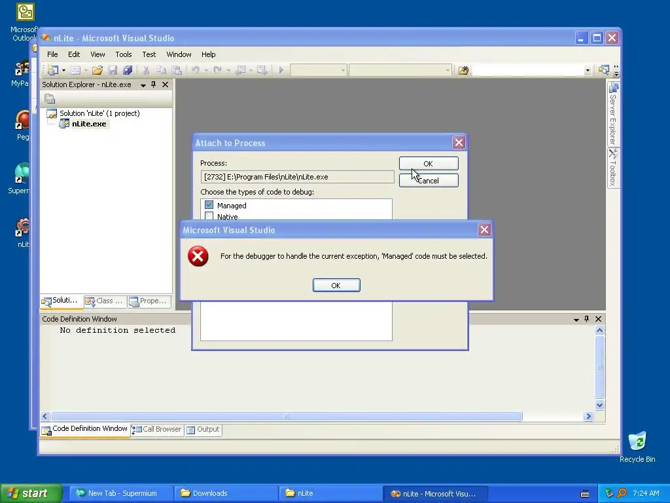Click the Solution Explorer toolbar icon at far right
This screenshot has width=670, height=503.
pos(603,69)
